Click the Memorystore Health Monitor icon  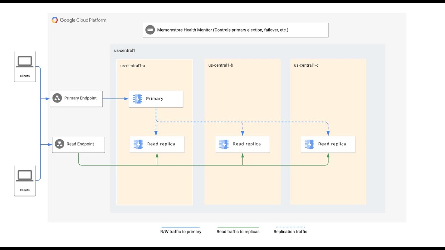pyautogui.click(x=150, y=30)
